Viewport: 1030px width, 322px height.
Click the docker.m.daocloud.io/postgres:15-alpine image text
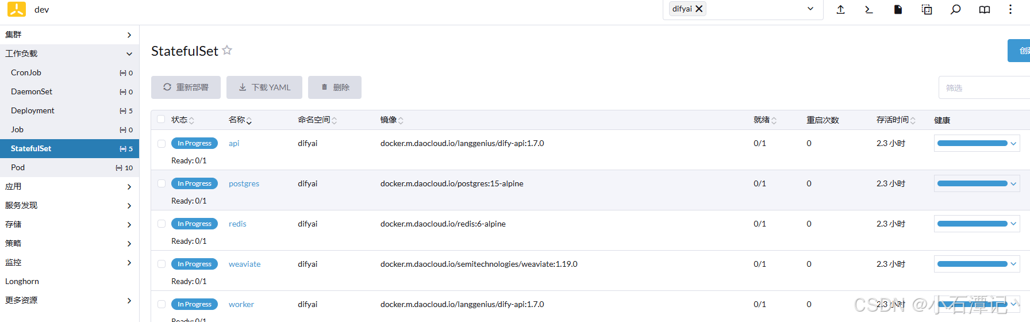[x=452, y=183]
